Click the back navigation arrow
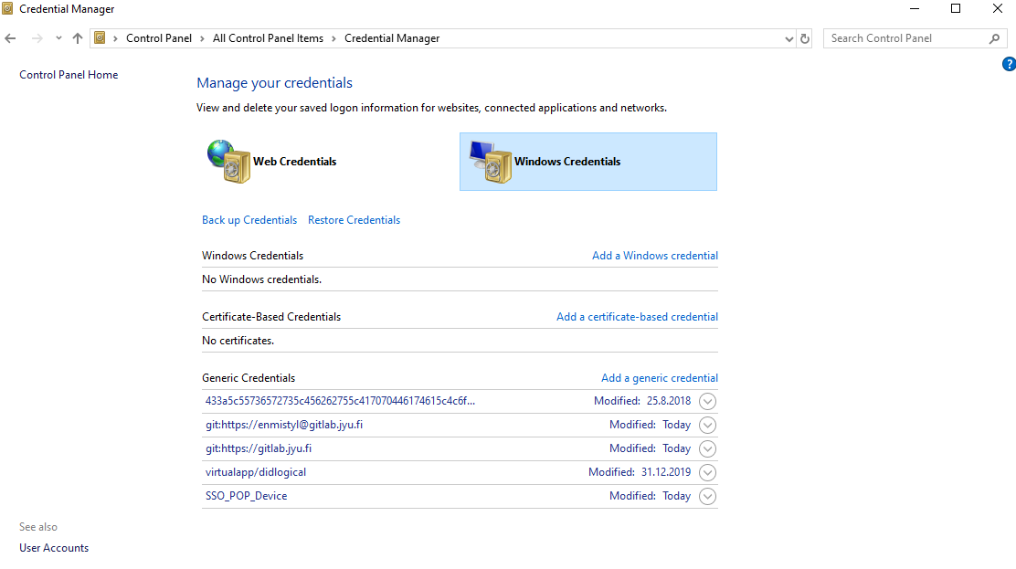This screenshot has height=569, width=1016. click(11, 38)
